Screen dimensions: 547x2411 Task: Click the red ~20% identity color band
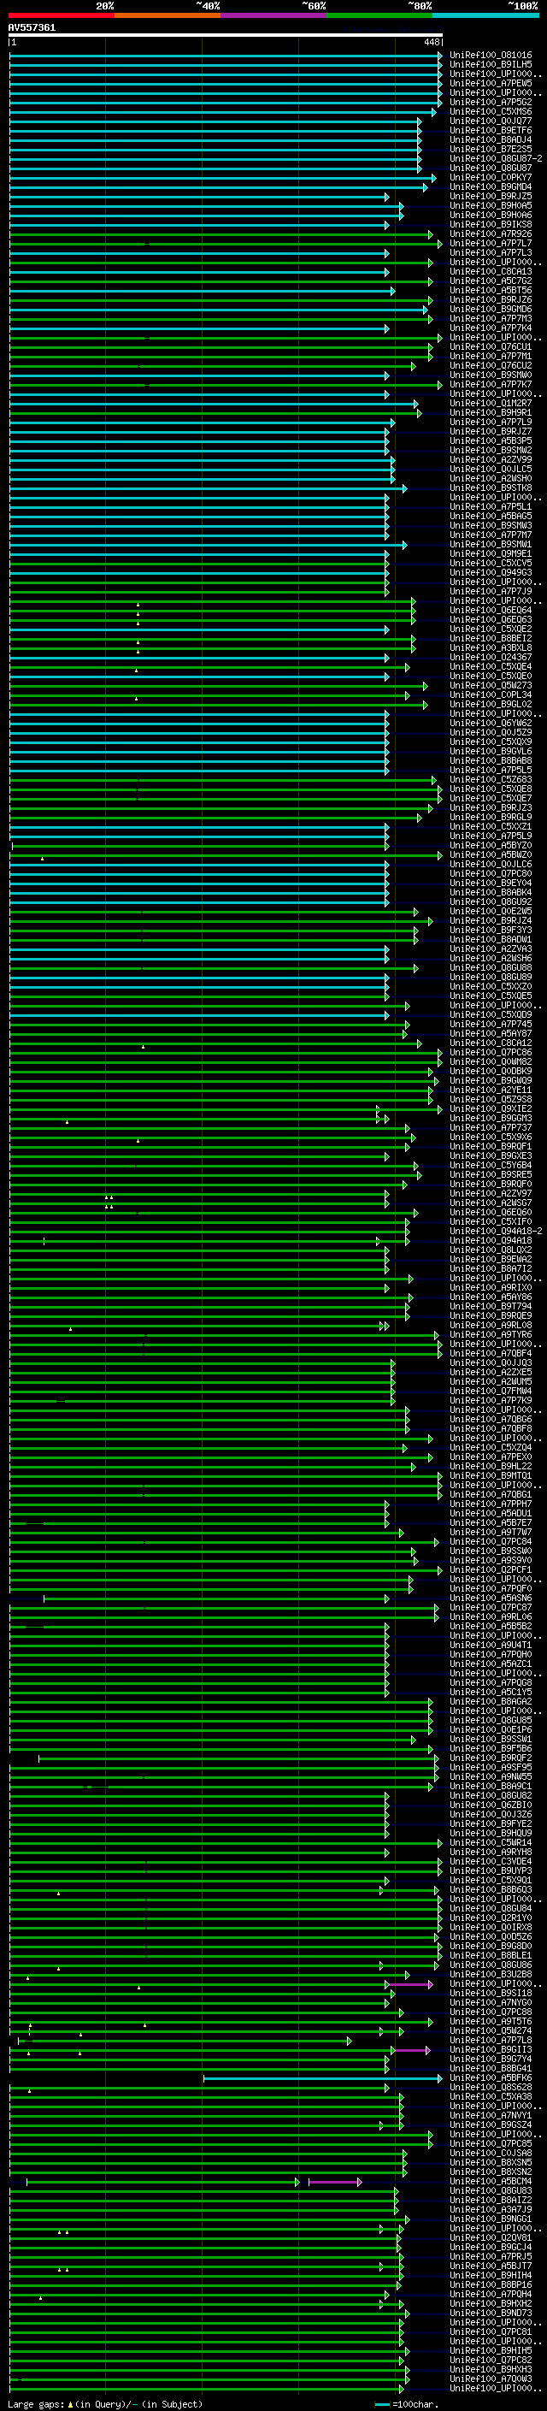click(x=62, y=15)
